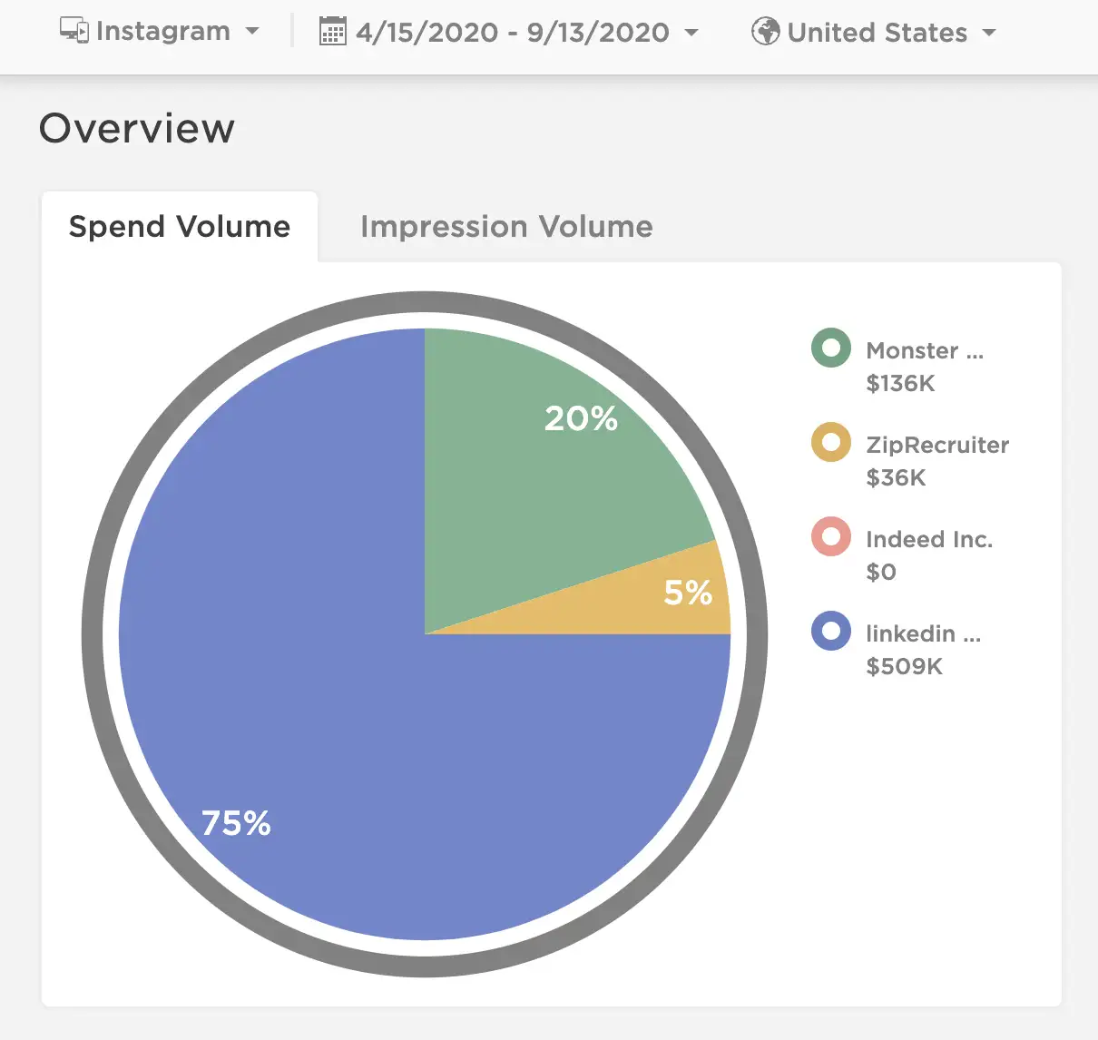Screen dimensions: 1098x1040
Task: Toggle the blue linkedin legend circle
Action: click(831, 631)
